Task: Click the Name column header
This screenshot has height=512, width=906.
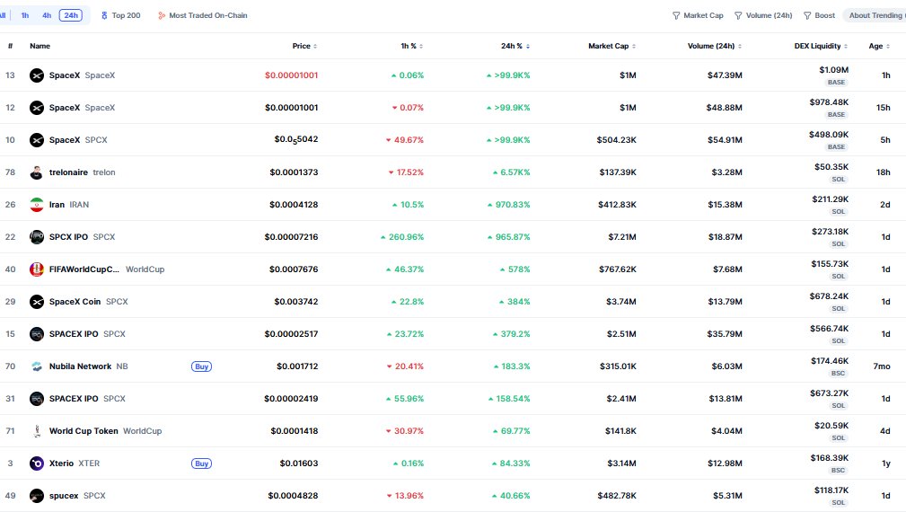Action: [x=40, y=46]
